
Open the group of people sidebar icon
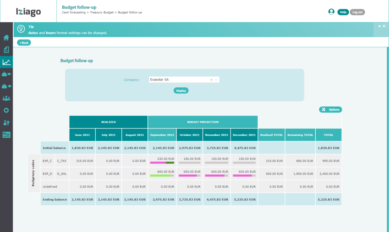(6, 98)
